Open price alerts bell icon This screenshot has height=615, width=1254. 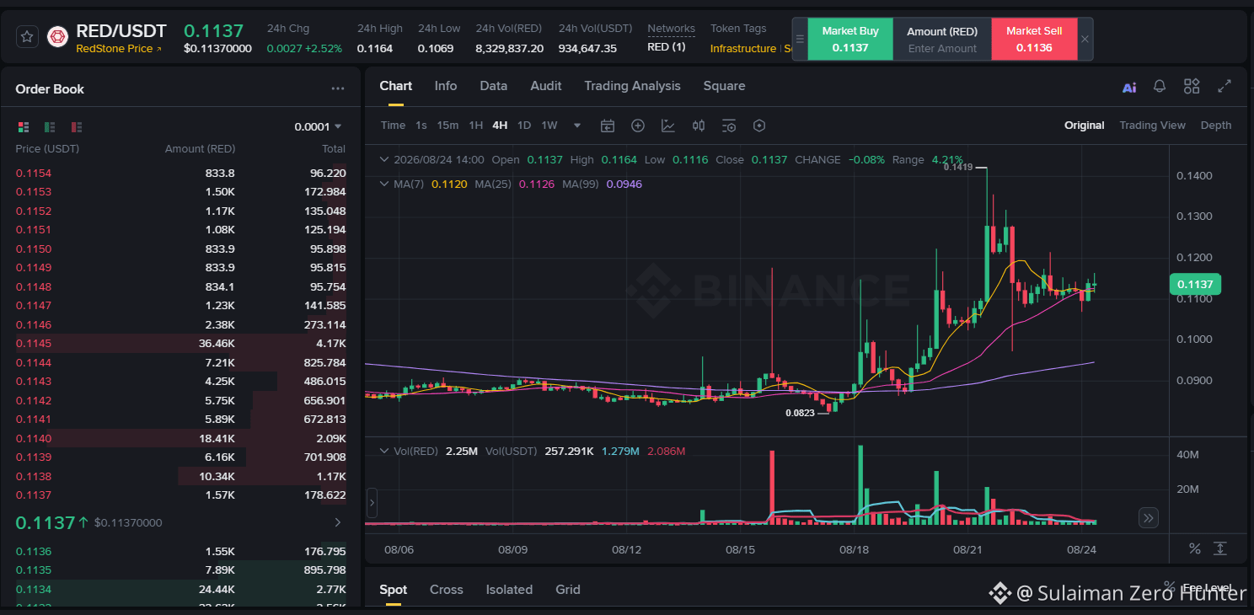pos(1160,86)
